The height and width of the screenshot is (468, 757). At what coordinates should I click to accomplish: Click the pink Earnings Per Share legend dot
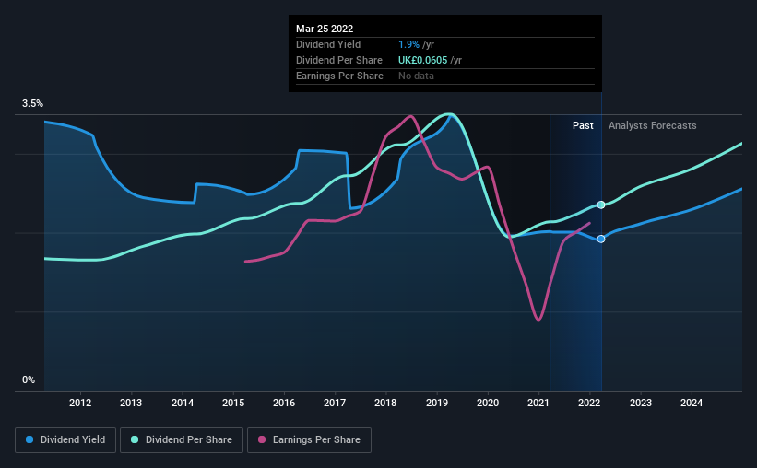coord(262,439)
